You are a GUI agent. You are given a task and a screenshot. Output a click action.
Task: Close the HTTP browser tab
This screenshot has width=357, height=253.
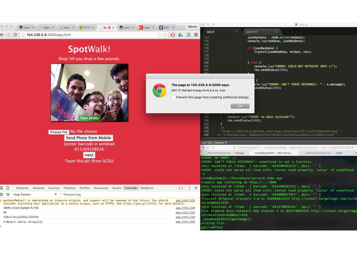93,28
